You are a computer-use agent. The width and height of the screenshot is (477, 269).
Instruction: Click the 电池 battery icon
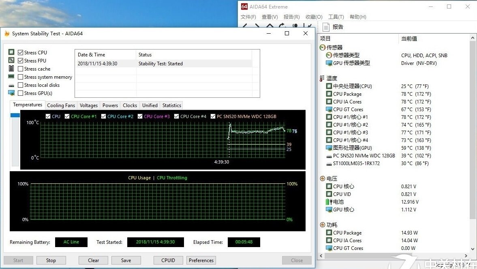click(329, 202)
